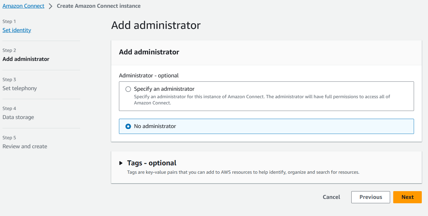Open the Amazon Connect breadcrumb link
Image resolution: width=428 pixels, height=216 pixels.
tap(23, 6)
